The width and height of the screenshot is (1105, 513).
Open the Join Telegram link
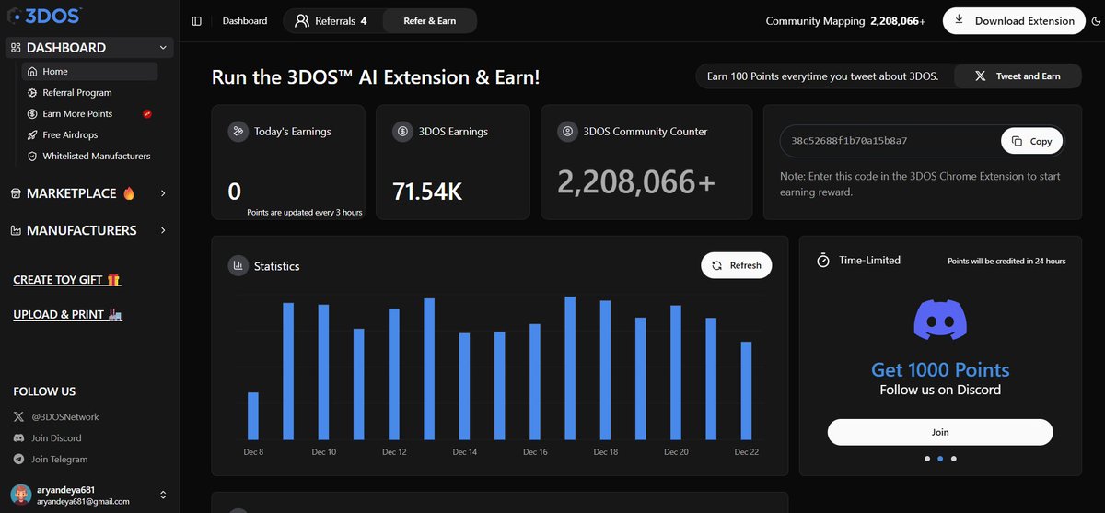coord(59,459)
